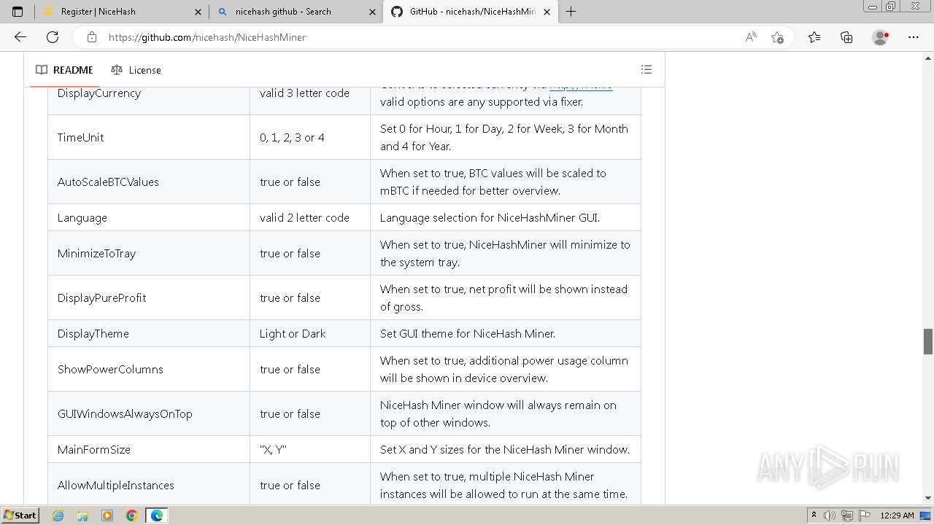Click the scrollbar down arrow
The image size is (934, 525).
(x=928, y=498)
